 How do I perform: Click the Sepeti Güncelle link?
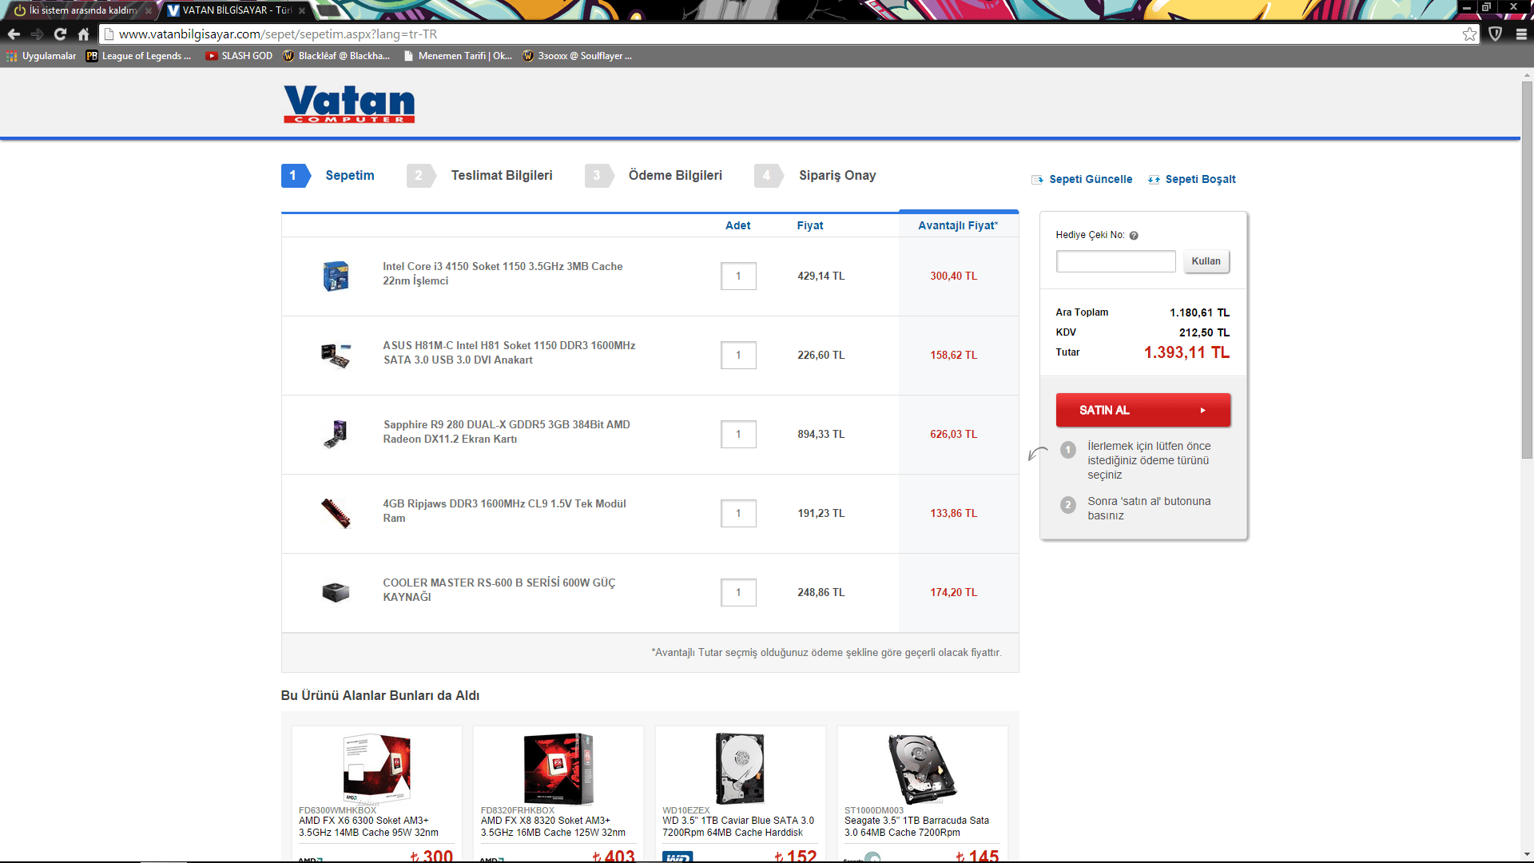click(1090, 179)
